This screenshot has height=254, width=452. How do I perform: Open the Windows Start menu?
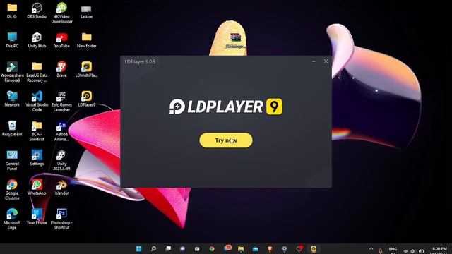coord(138,248)
